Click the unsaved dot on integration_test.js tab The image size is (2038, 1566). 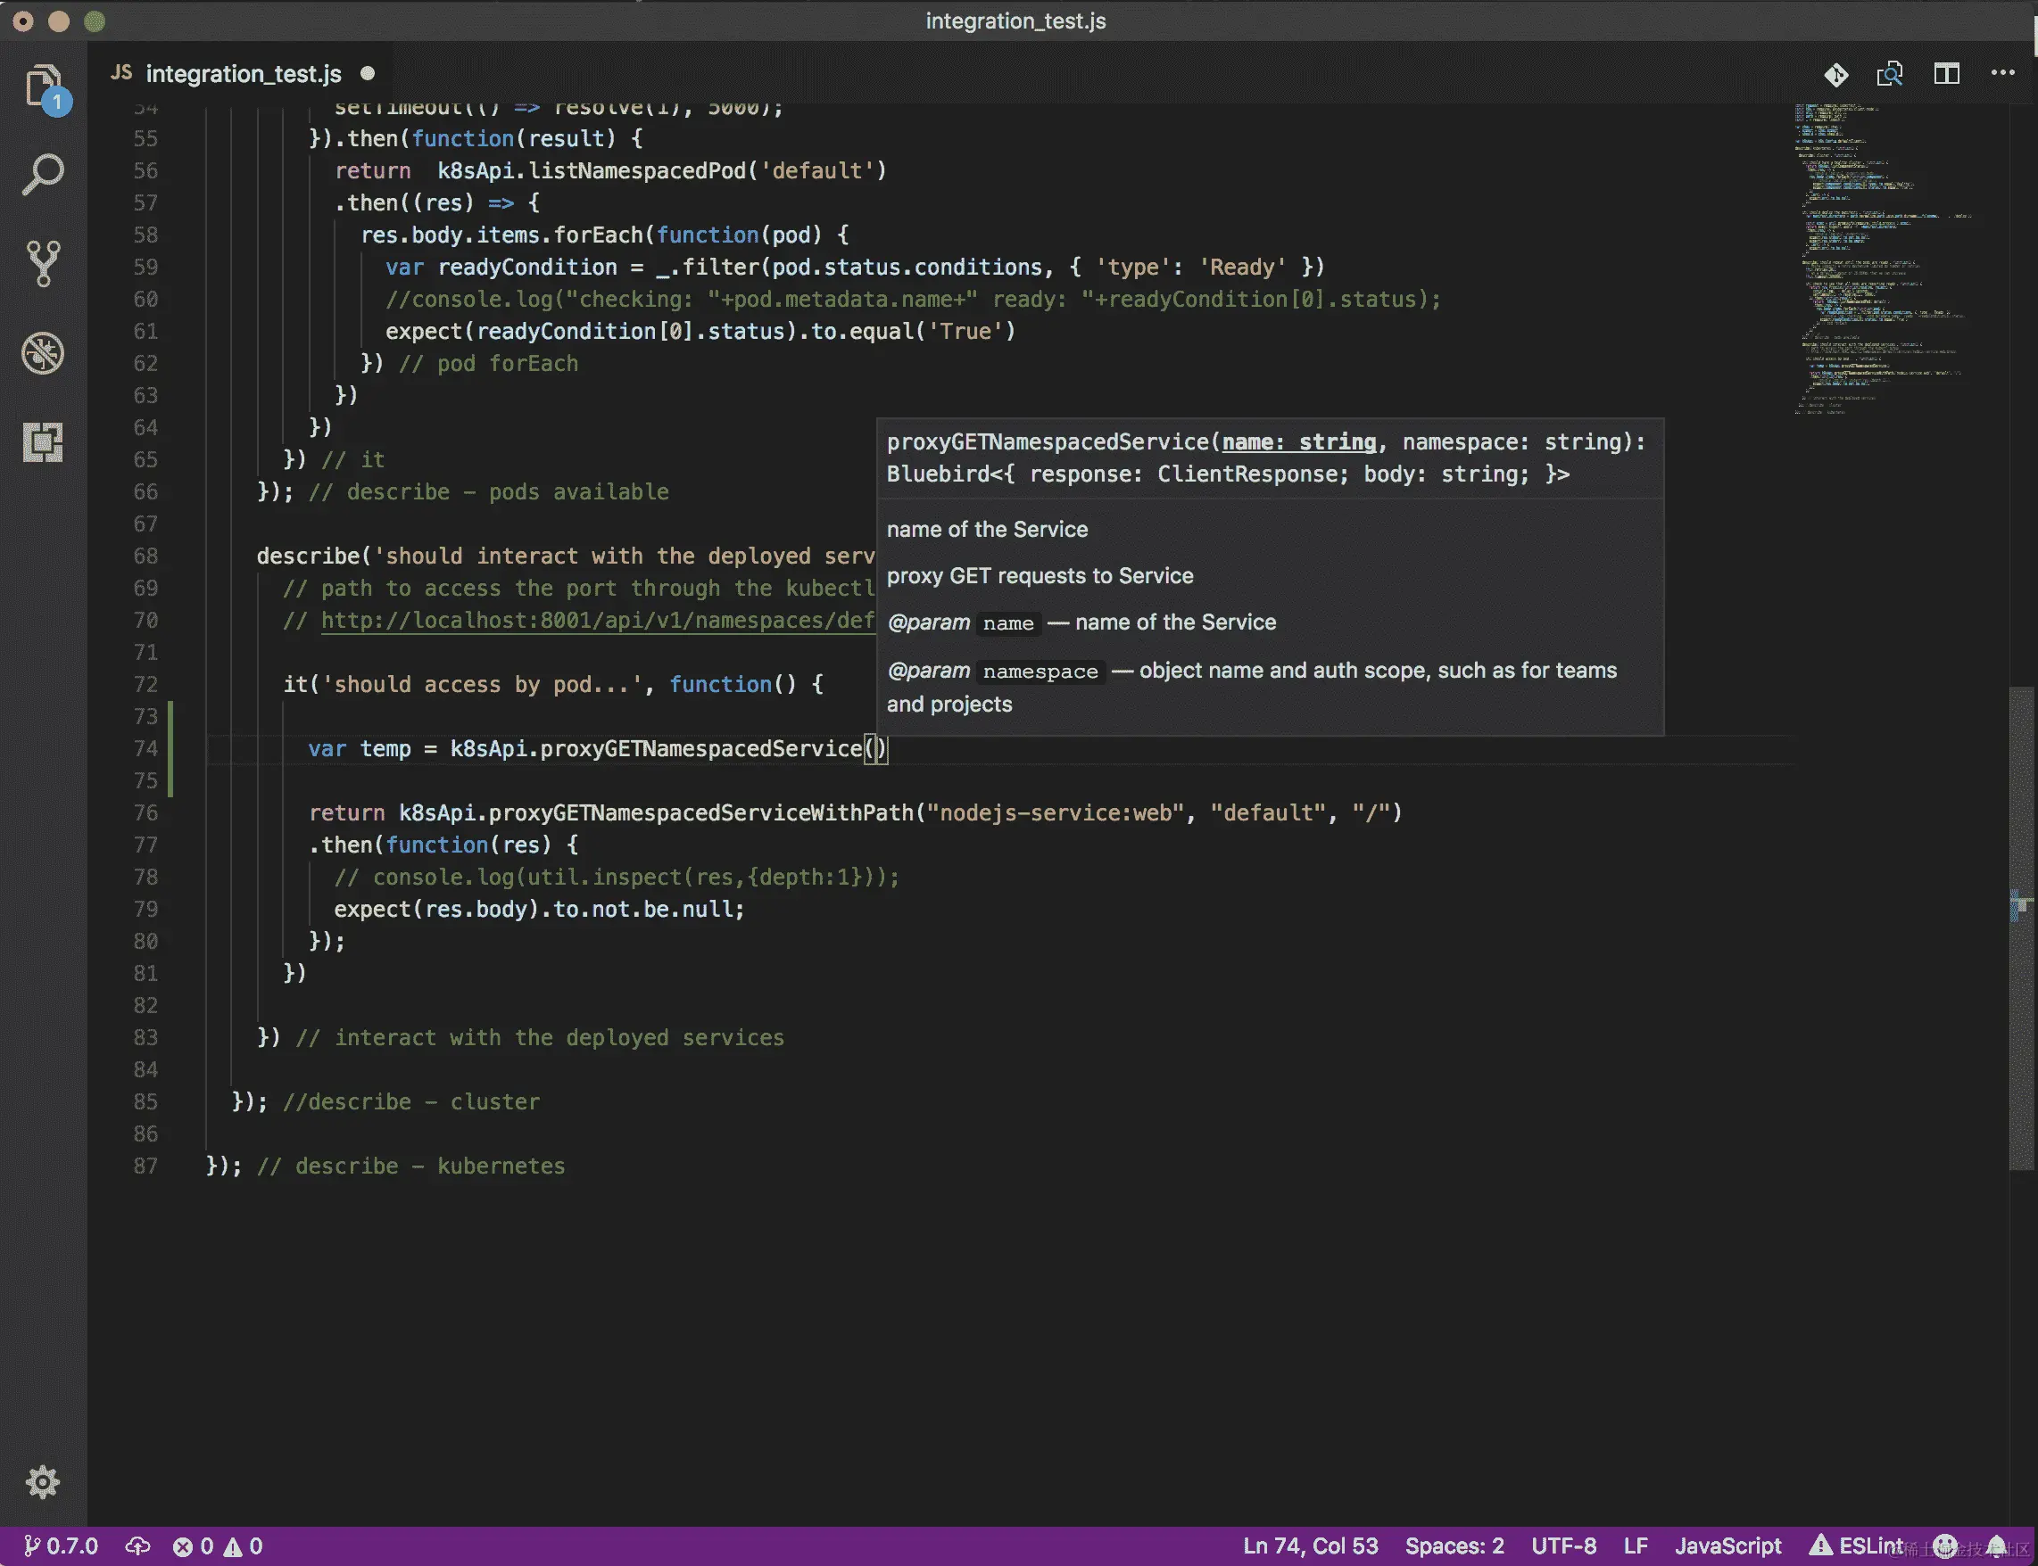pyautogui.click(x=368, y=73)
